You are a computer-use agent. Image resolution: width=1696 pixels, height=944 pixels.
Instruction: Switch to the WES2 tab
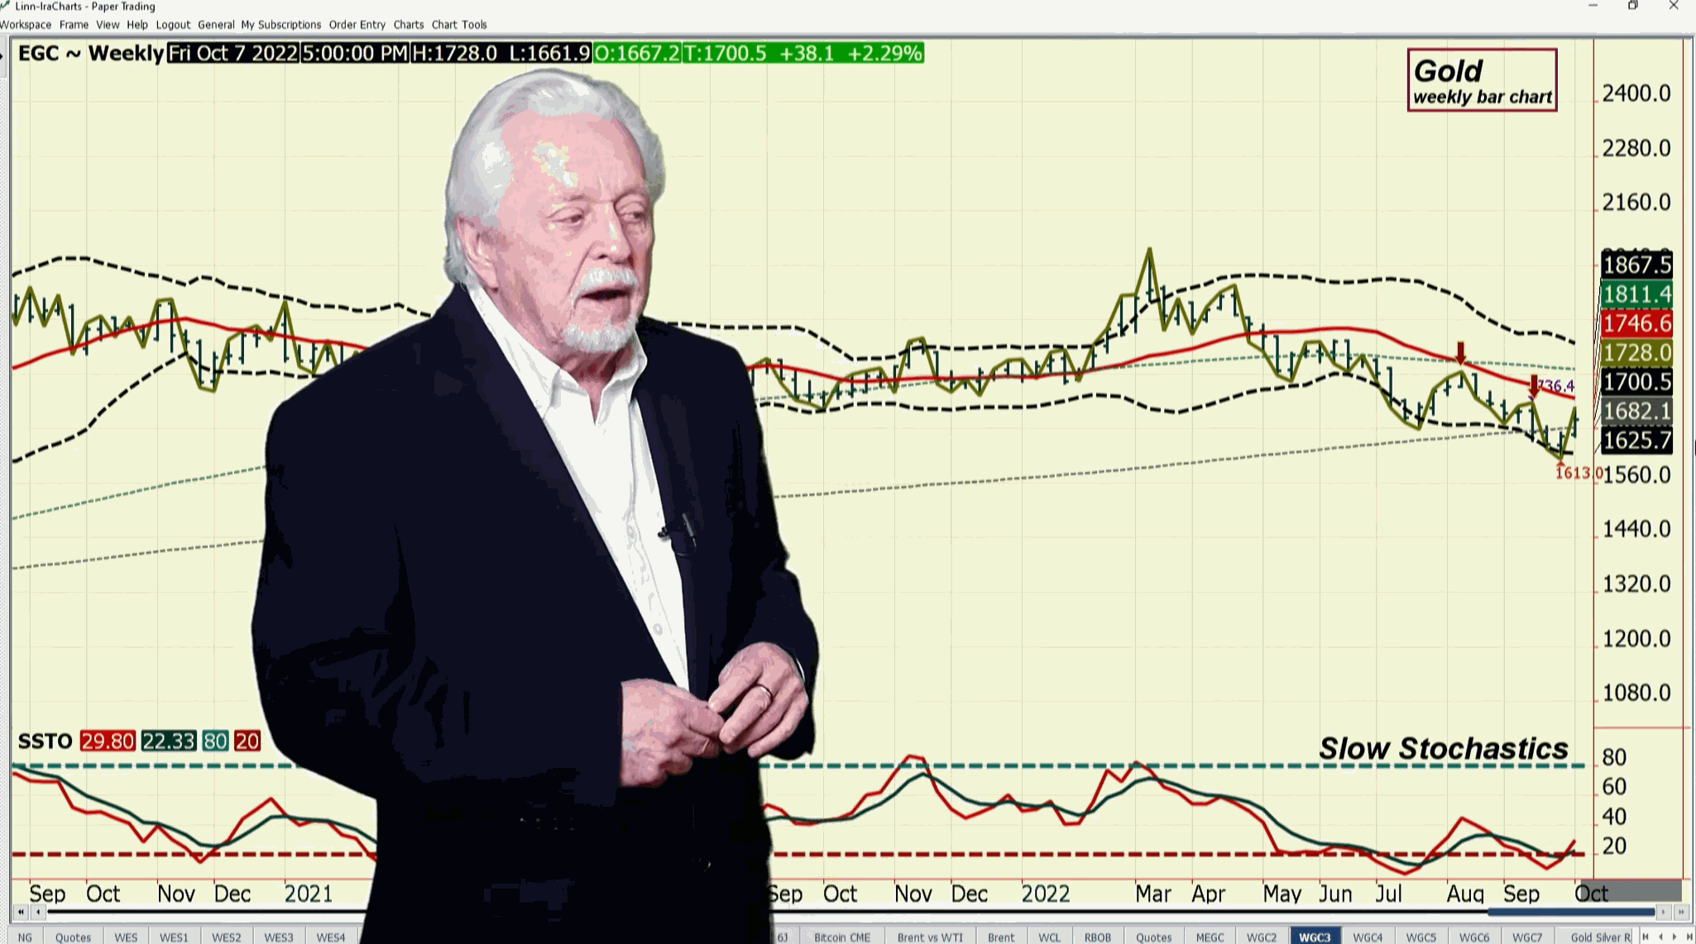coord(226,937)
